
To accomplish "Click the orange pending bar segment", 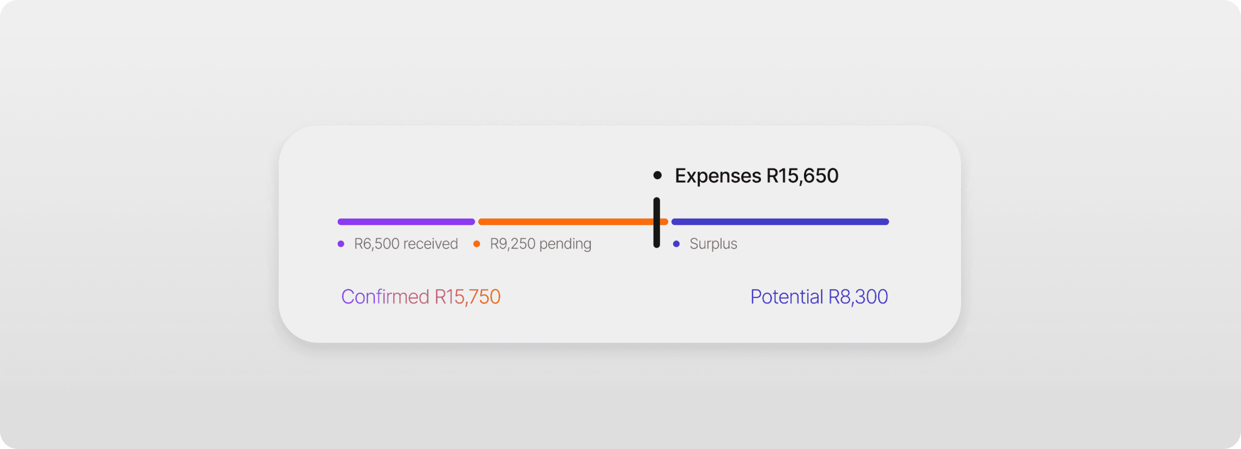I will (573, 222).
